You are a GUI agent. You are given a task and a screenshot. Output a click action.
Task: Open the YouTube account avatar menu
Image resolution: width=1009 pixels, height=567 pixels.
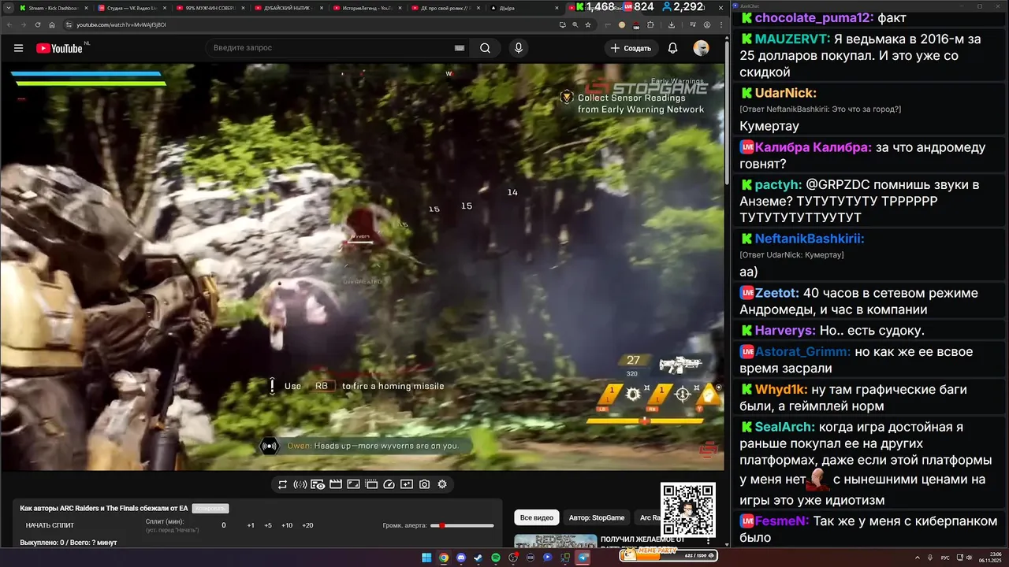[701, 48]
